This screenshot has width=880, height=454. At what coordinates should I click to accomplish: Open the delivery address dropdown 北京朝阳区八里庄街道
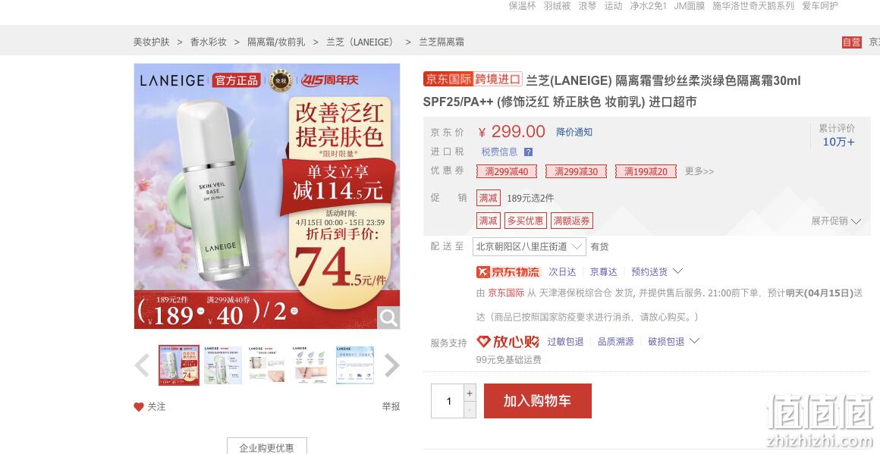tap(529, 246)
